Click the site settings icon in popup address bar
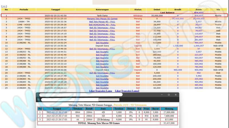 [x=38, y=99]
